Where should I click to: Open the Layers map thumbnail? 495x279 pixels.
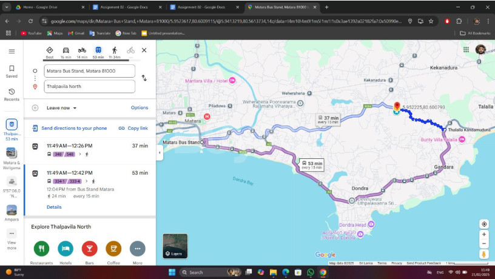(175, 246)
